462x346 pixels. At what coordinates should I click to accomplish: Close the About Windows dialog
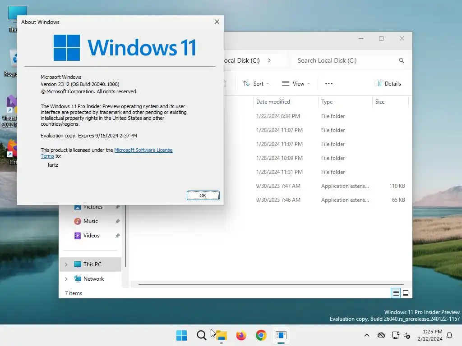(217, 22)
